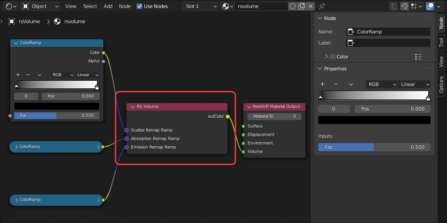Click the Alpha output socket of ColorRamp
Image resolution: width=447 pixels, height=223 pixels.
[x=104, y=61]
